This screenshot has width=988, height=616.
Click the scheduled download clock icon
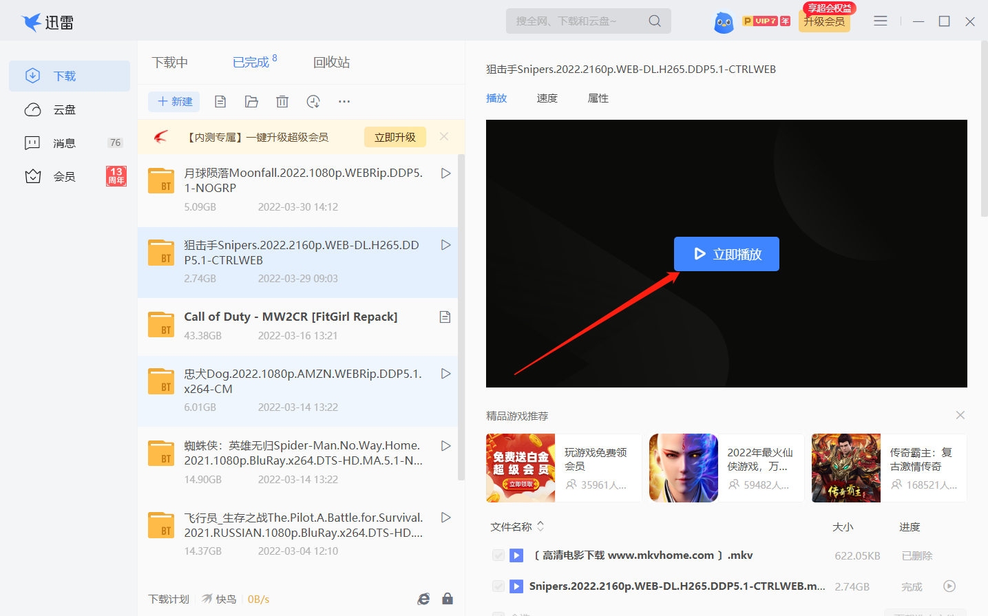tap(313, 102)
